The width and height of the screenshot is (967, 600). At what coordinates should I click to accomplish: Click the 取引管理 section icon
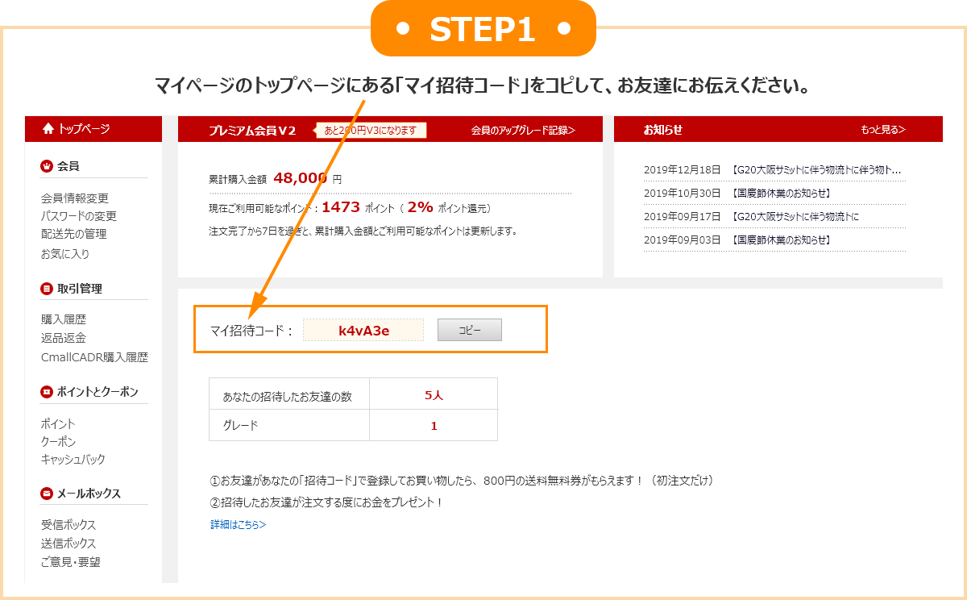pos(47,289)
